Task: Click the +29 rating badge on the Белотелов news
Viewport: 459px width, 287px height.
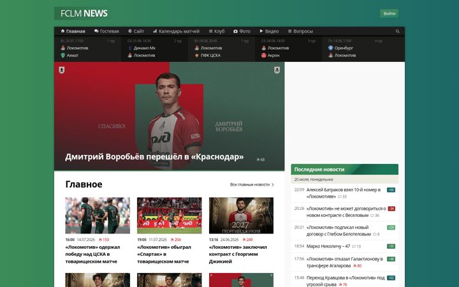Action: pyautogui.click(x=391, y=228)
